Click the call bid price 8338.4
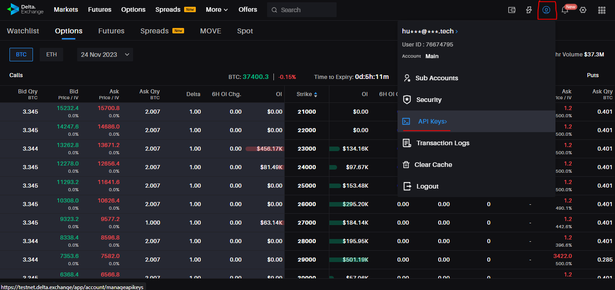Image resolution: width=615 pixels, height=290 pixels. [x=69, y=238]
